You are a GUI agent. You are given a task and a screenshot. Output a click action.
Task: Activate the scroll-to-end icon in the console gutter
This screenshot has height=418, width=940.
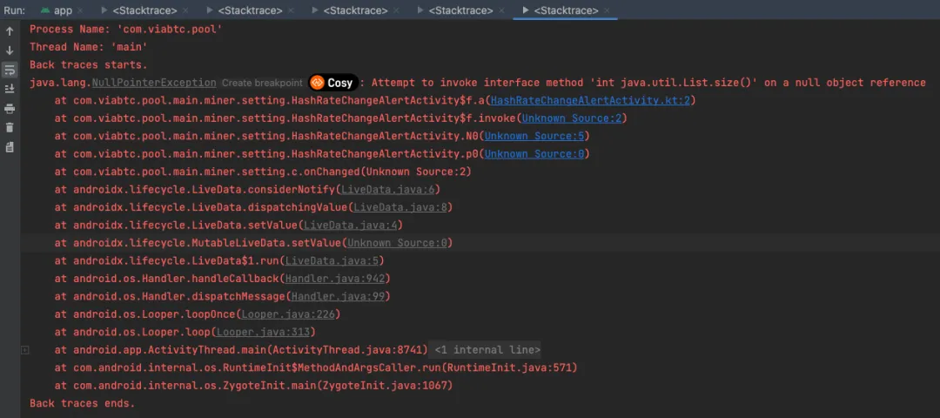tap(10, 89)
